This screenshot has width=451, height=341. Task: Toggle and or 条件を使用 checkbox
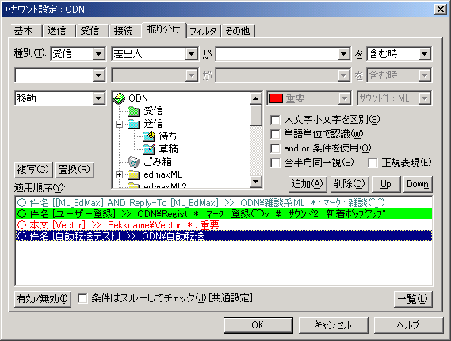coord(275,148)
